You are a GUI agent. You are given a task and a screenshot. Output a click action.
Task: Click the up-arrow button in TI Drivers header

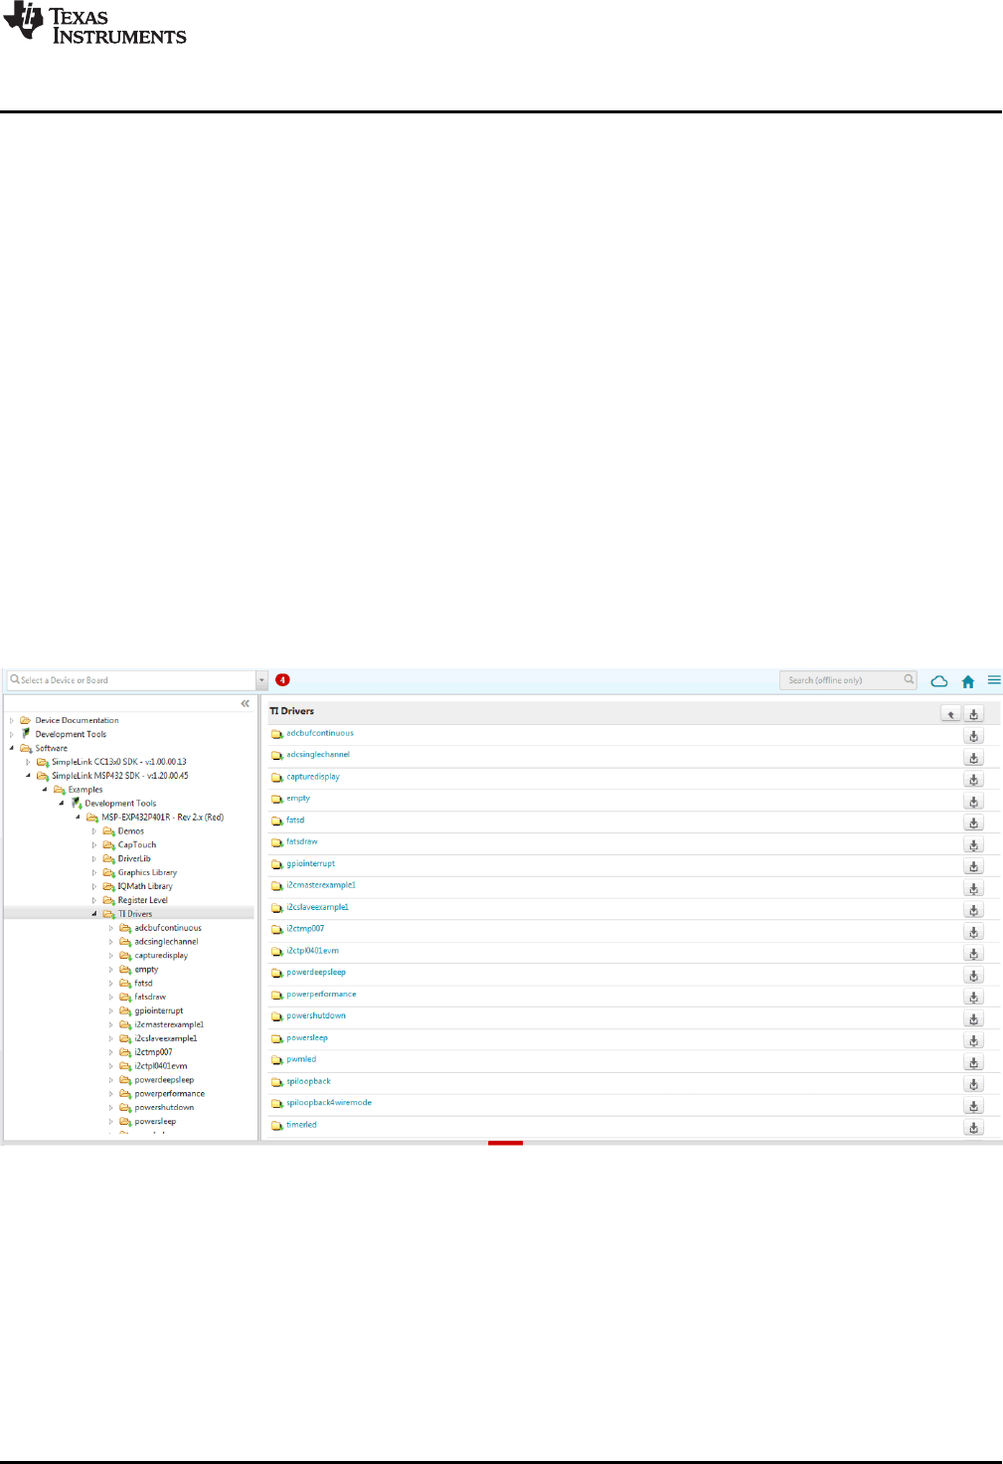point(951,713)
